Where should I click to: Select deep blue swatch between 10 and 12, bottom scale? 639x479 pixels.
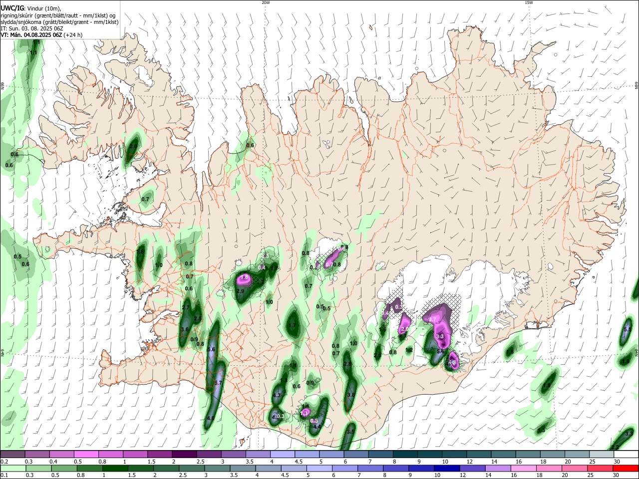point(446,468)
